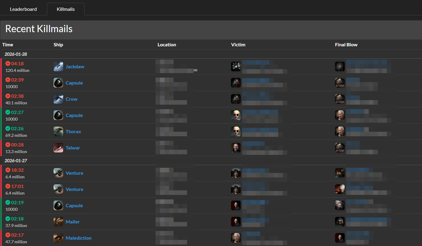Click the 2026-01-28 date header
Image resolution: width=422 pixels, height=246 pixels.
coord(16,54)
